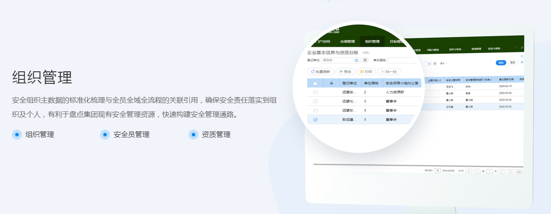
Task: Switch to 现场管理 tab
Action: pyautogui.click(x=476, y=49)
